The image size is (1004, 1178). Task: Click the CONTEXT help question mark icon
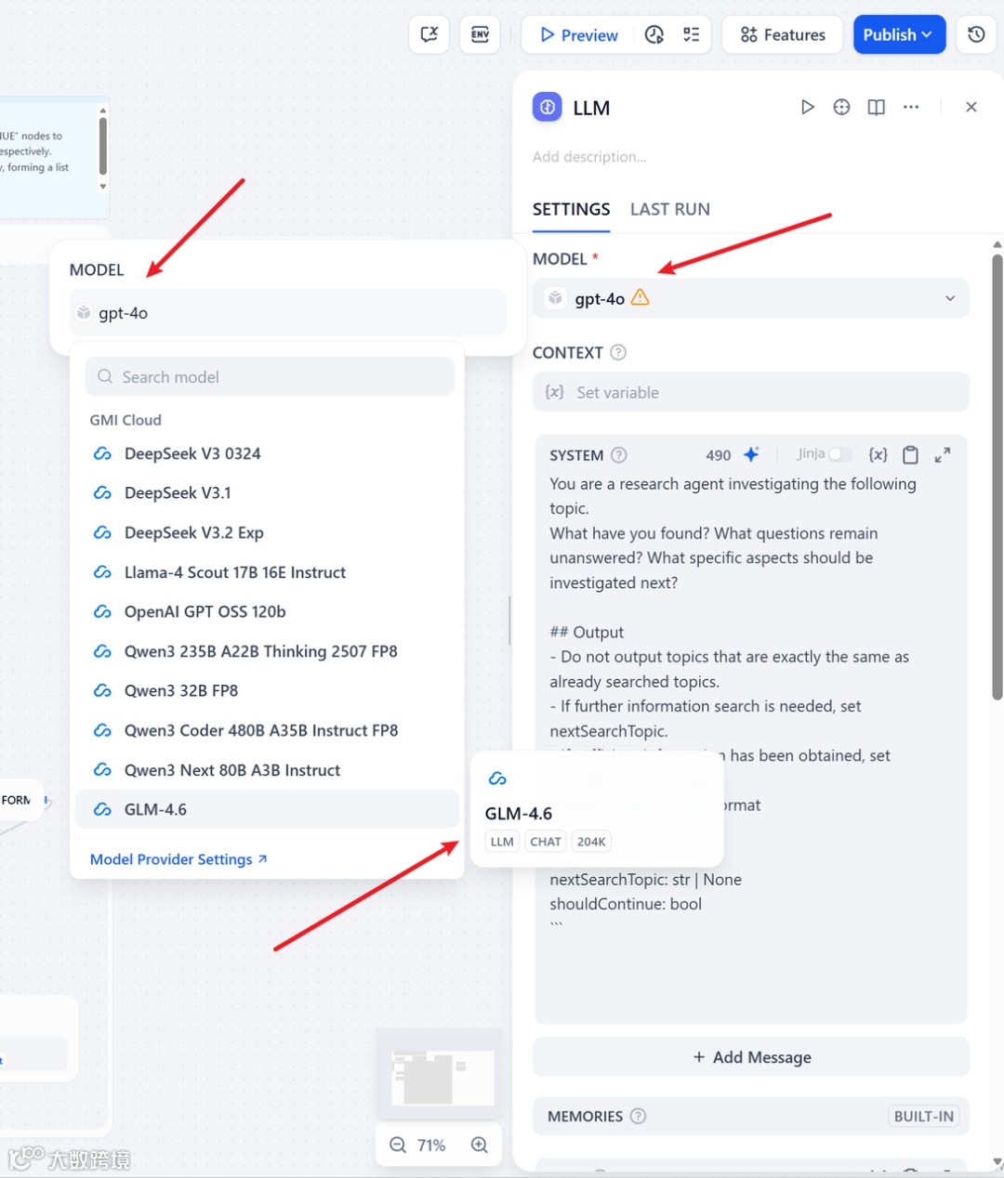click(618, 352)
